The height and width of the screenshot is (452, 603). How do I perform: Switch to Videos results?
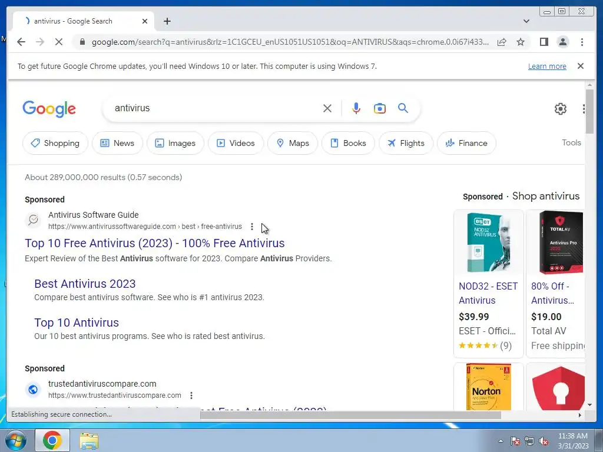click(x=236, y=143)
